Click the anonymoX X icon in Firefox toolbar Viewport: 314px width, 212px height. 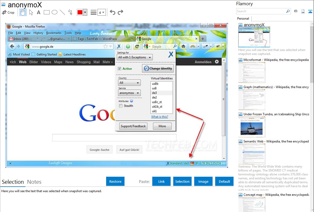(119, 46)
